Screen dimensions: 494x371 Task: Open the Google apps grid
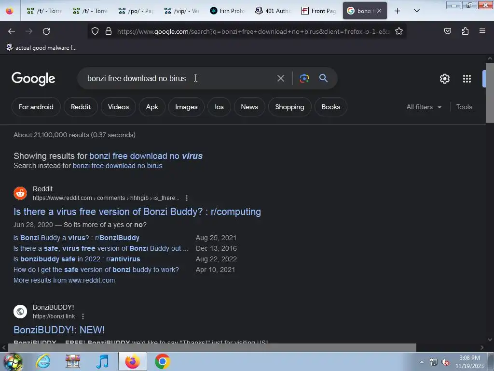[x=467, y=79]
